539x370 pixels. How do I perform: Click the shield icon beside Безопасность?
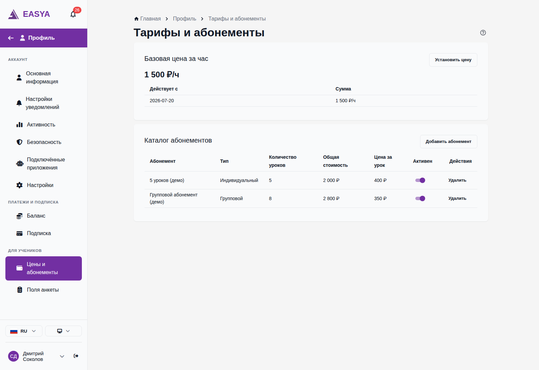coord(20,142)
